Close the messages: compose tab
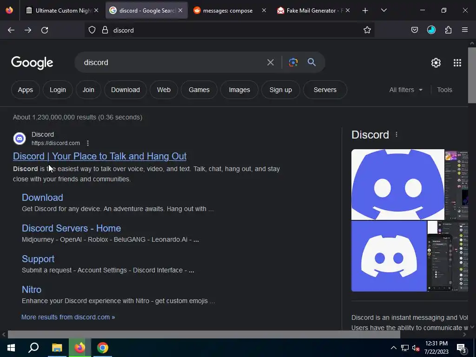 pos(264,10)
